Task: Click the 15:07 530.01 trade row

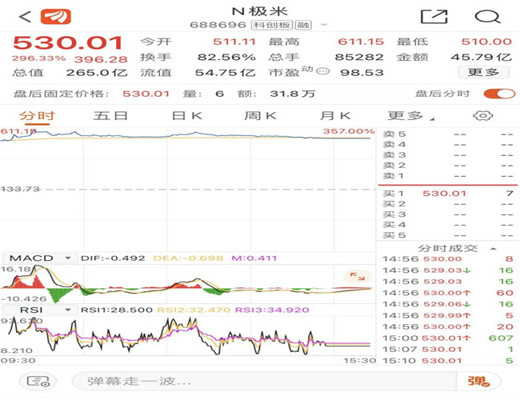Action: click(x=448, y=350)
